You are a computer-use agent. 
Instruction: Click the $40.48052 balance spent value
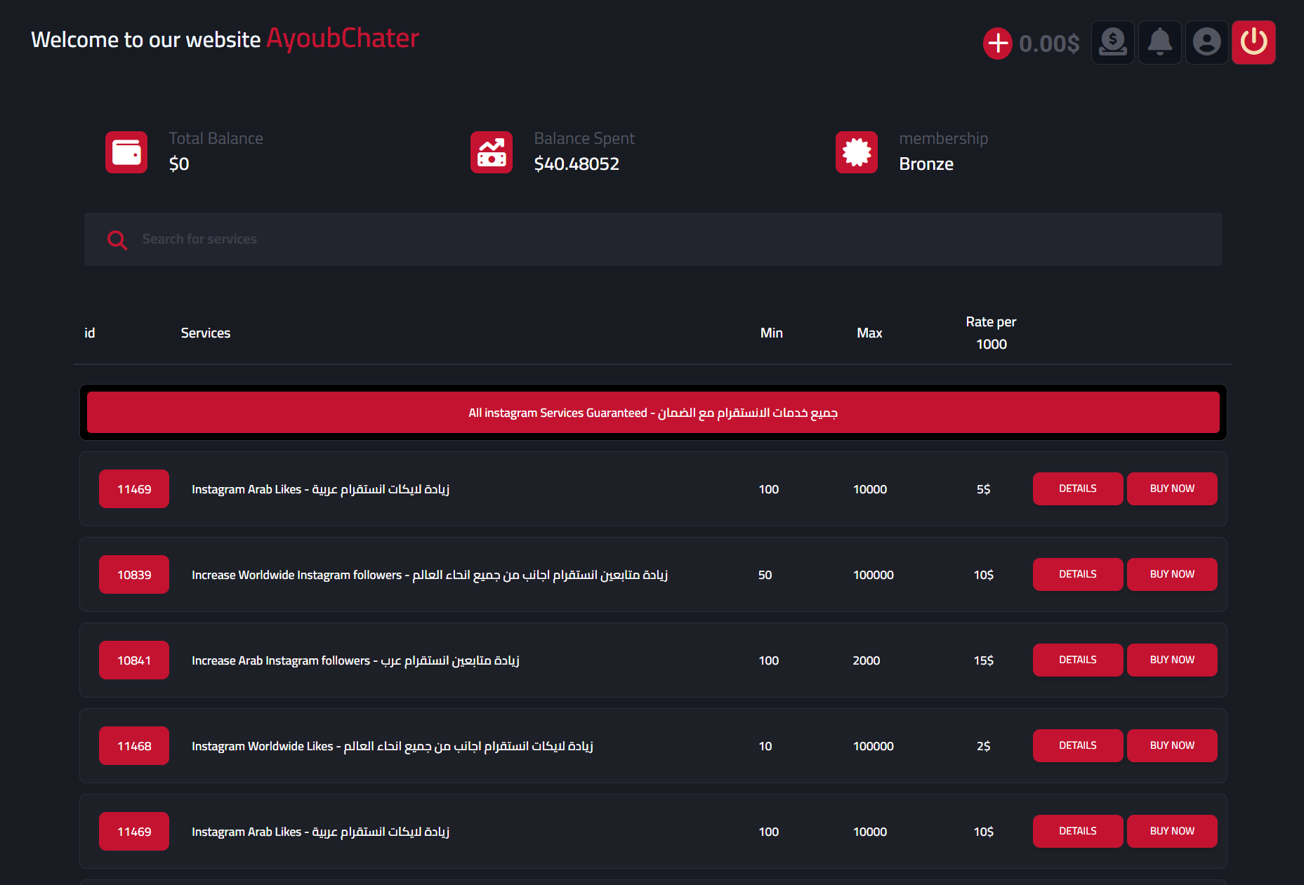(x=577, y=164)
